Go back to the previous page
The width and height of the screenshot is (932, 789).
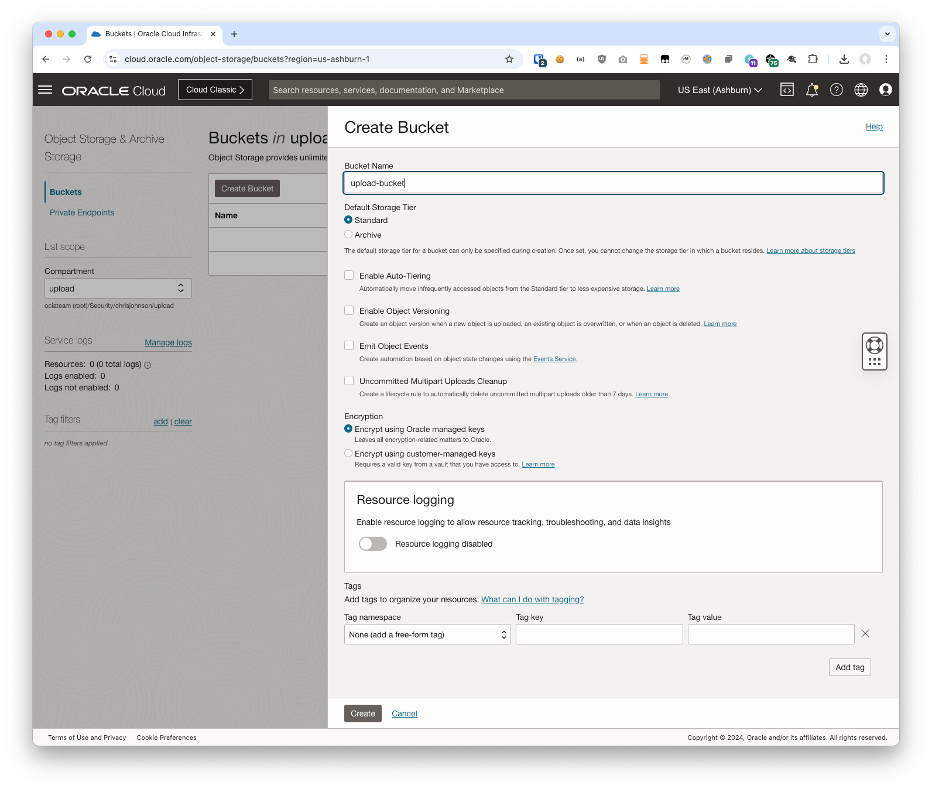tap(46, 59)
